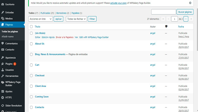Open the About Us page title
198x112 pixels.
coord(40,44)
